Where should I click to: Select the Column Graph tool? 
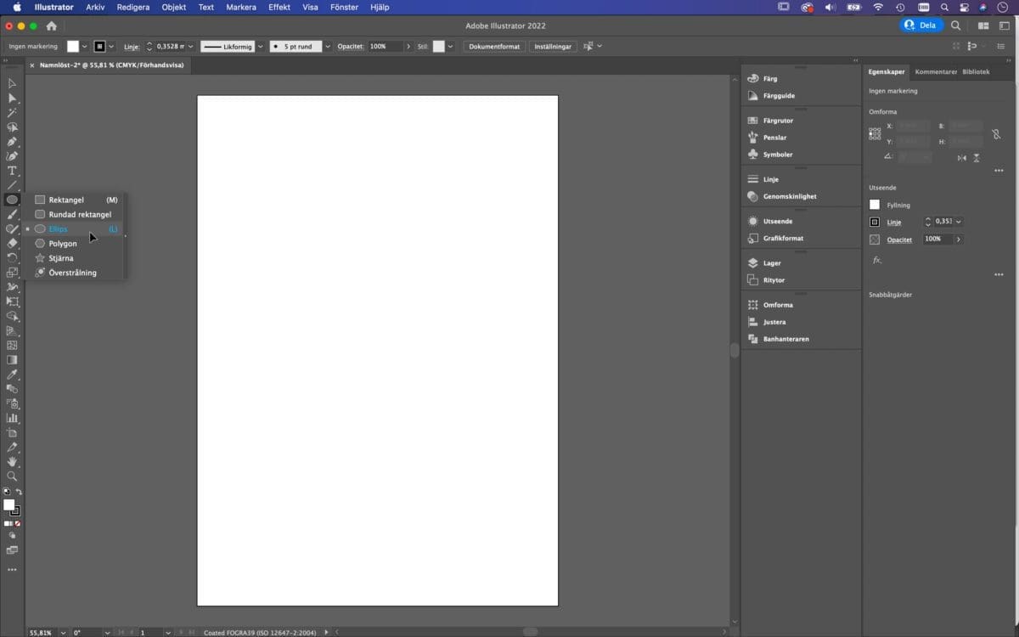[x=12, y=418]
